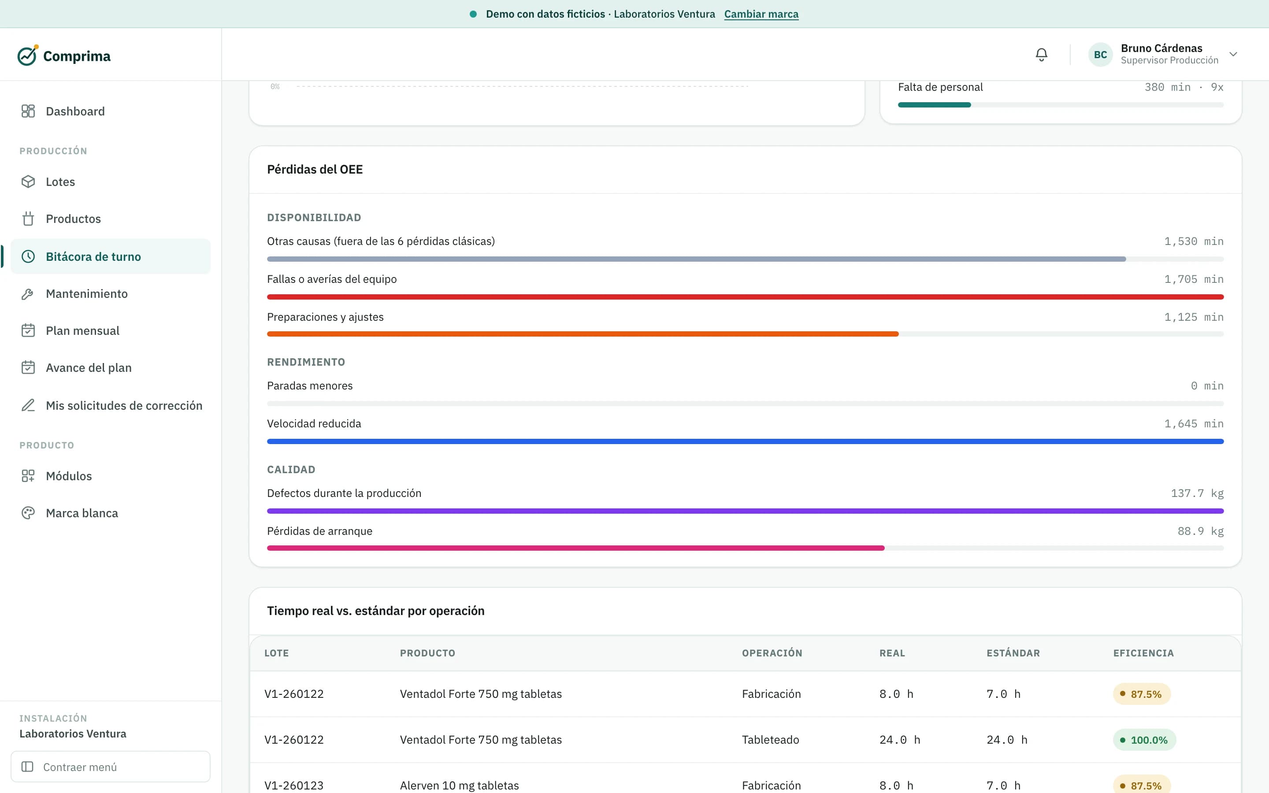Click the Comprima logo icon
This screenshot has width=1269, height=793.
pyautogui.click(x=28, y=55)
